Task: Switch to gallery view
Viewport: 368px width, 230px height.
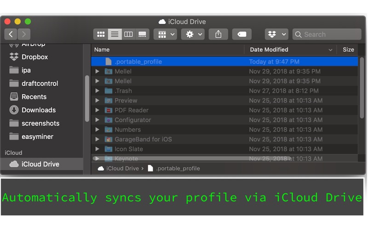Action: pos(142,34)
